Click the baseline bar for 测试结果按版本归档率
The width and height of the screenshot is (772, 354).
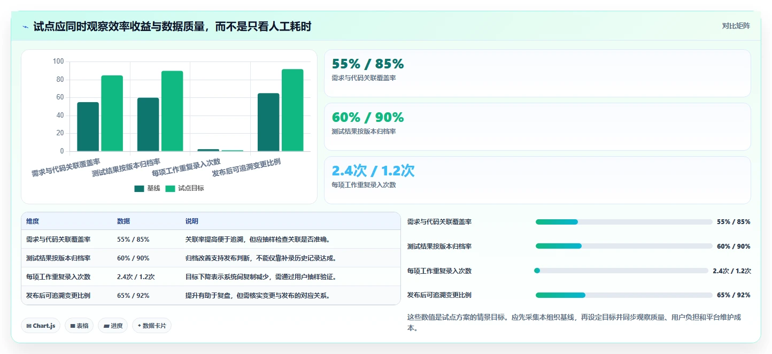[x=148, y=125]
